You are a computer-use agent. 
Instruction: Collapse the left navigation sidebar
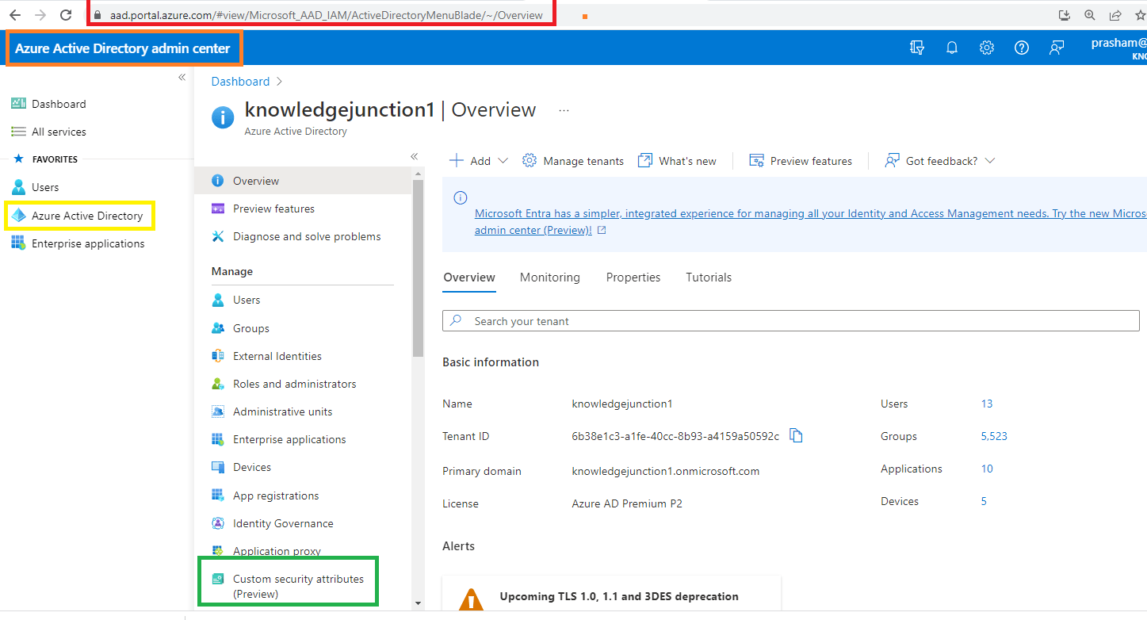(x=182, y=77)
